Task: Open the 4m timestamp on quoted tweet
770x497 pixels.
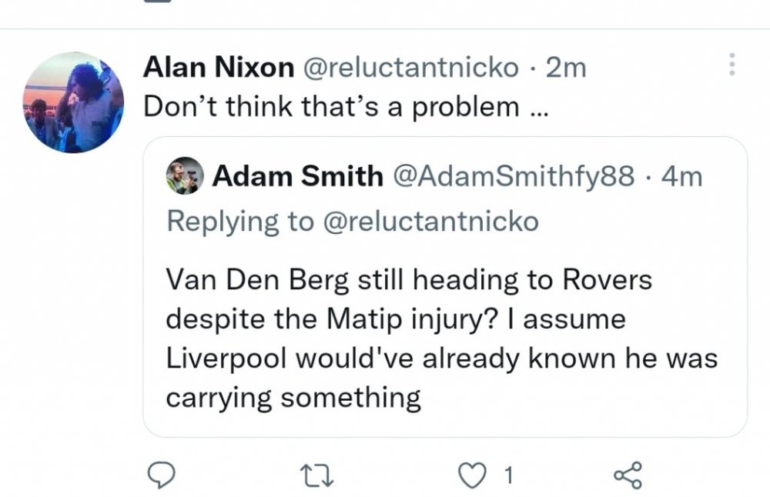Action: pos(682,177)
